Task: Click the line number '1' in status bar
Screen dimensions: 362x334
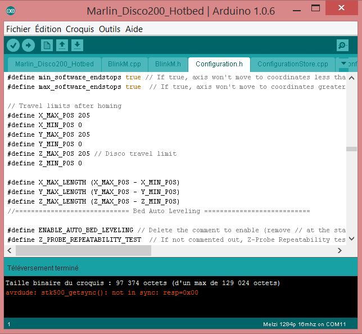Action: [x=9, y=324]
